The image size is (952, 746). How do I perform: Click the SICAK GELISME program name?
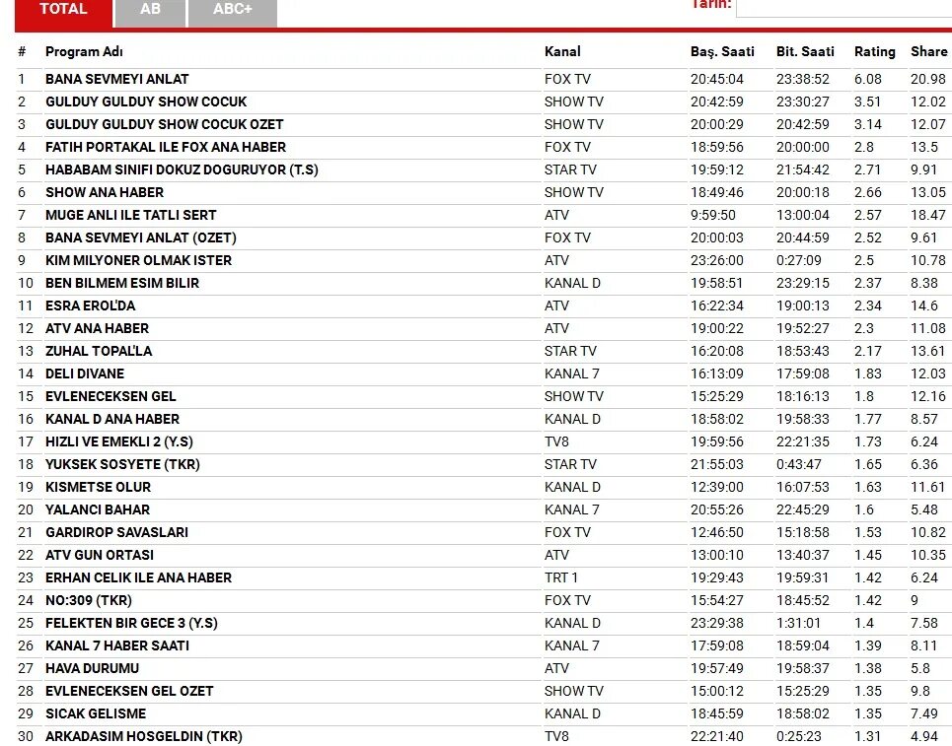pyautogui.click(x=96, y=713)
